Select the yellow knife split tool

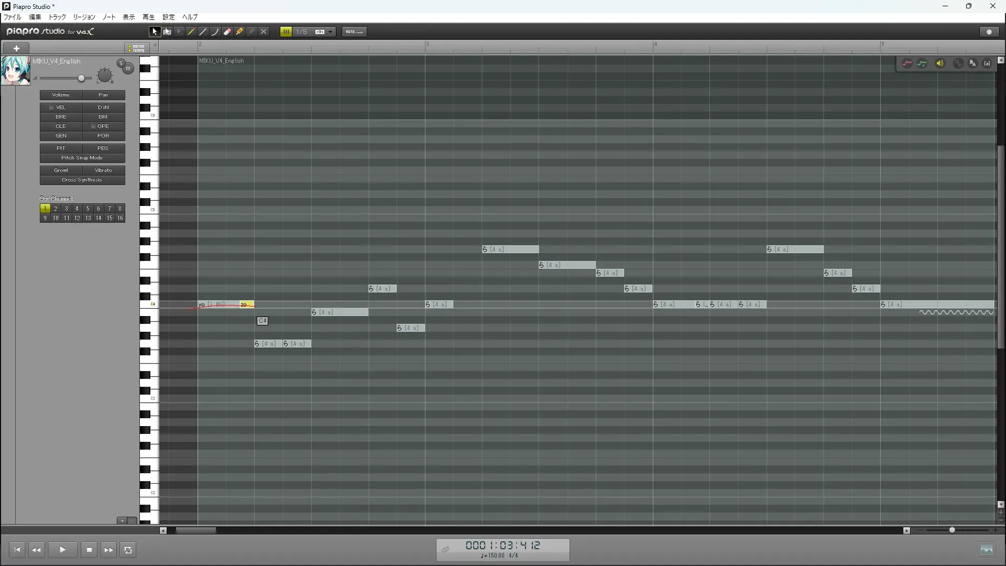point(239,32)
